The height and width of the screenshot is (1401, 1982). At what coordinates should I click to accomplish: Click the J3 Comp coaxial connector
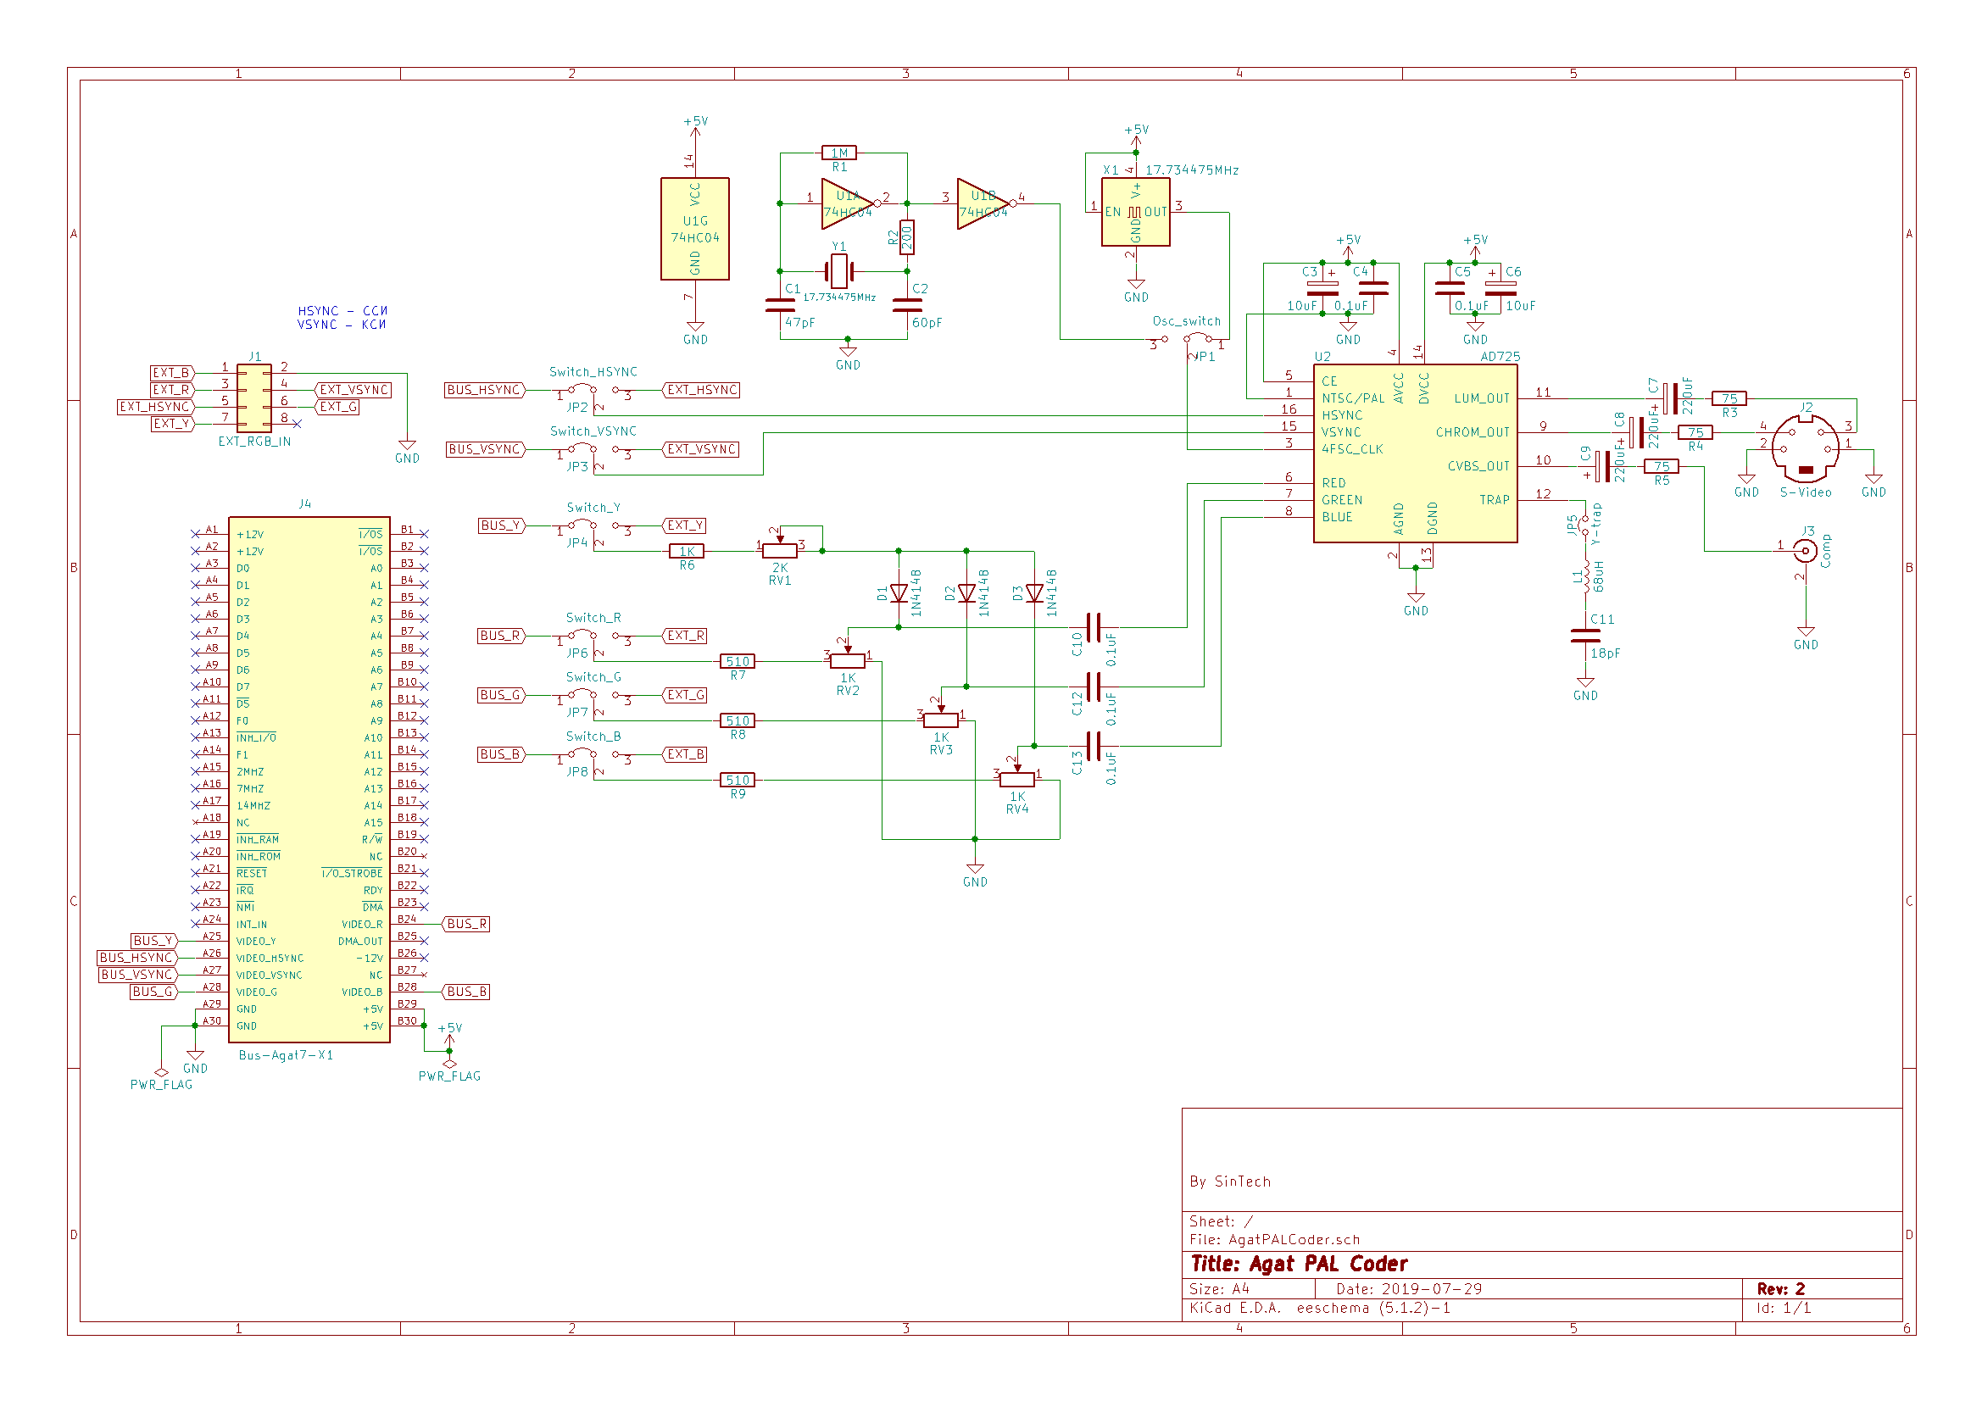pyautogui.click(x=1804, y=550)
